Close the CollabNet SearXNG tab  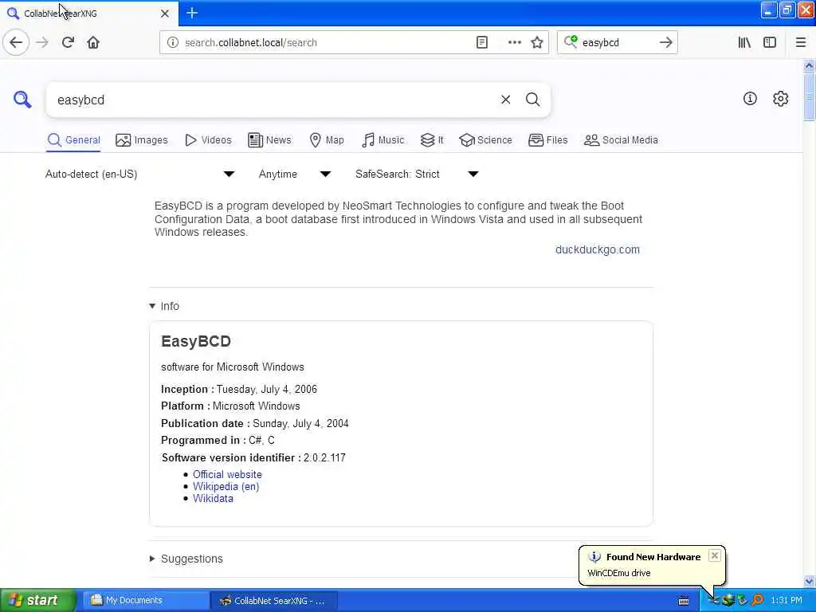(165, 14)
